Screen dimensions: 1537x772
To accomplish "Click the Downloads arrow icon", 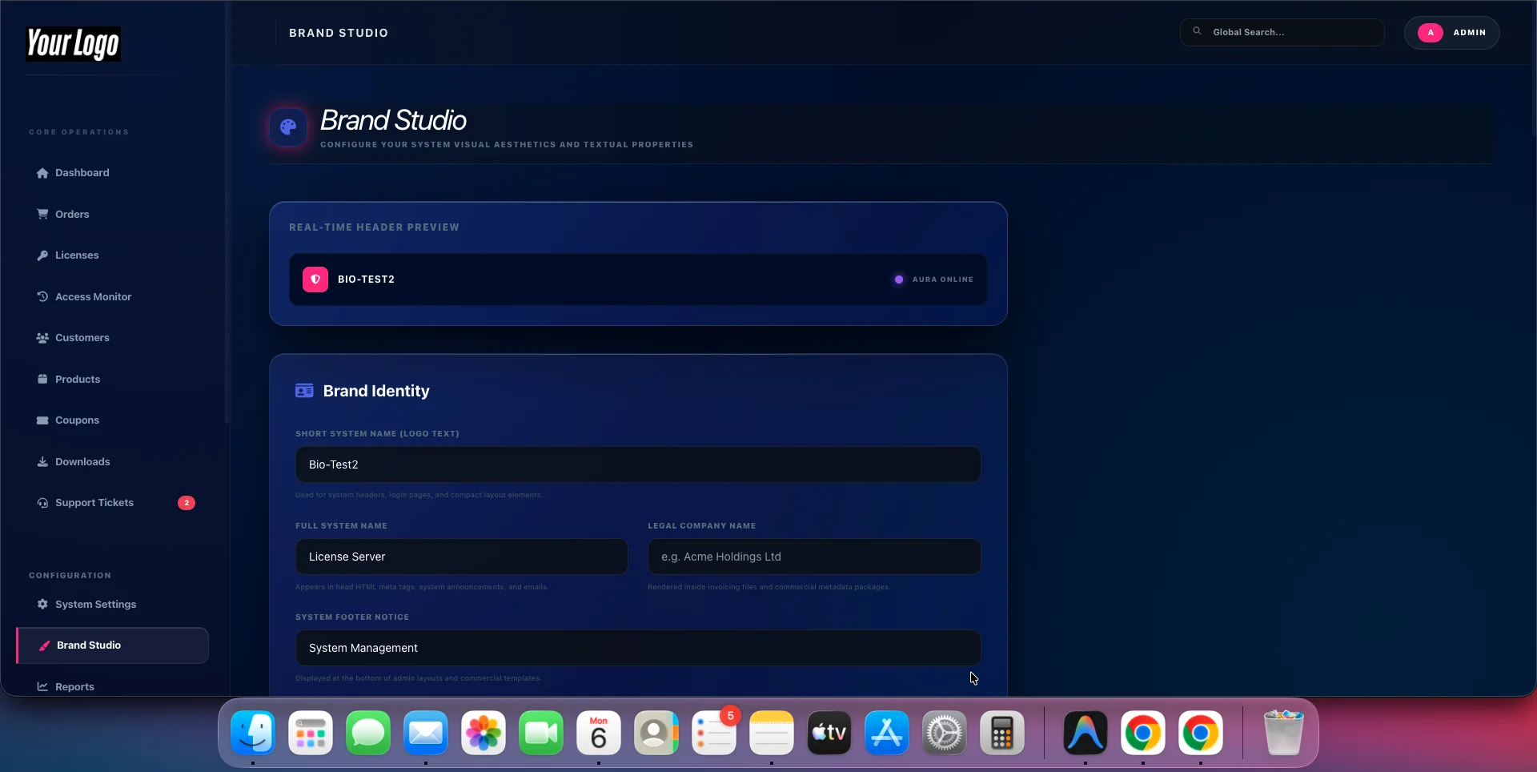I will 42,462.
